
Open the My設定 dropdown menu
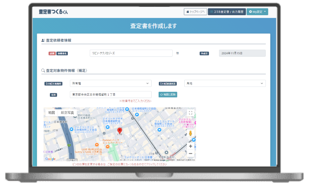[257, 12]
